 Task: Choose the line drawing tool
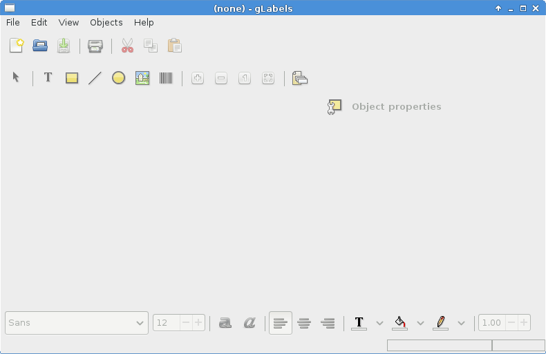coord(95,77)
